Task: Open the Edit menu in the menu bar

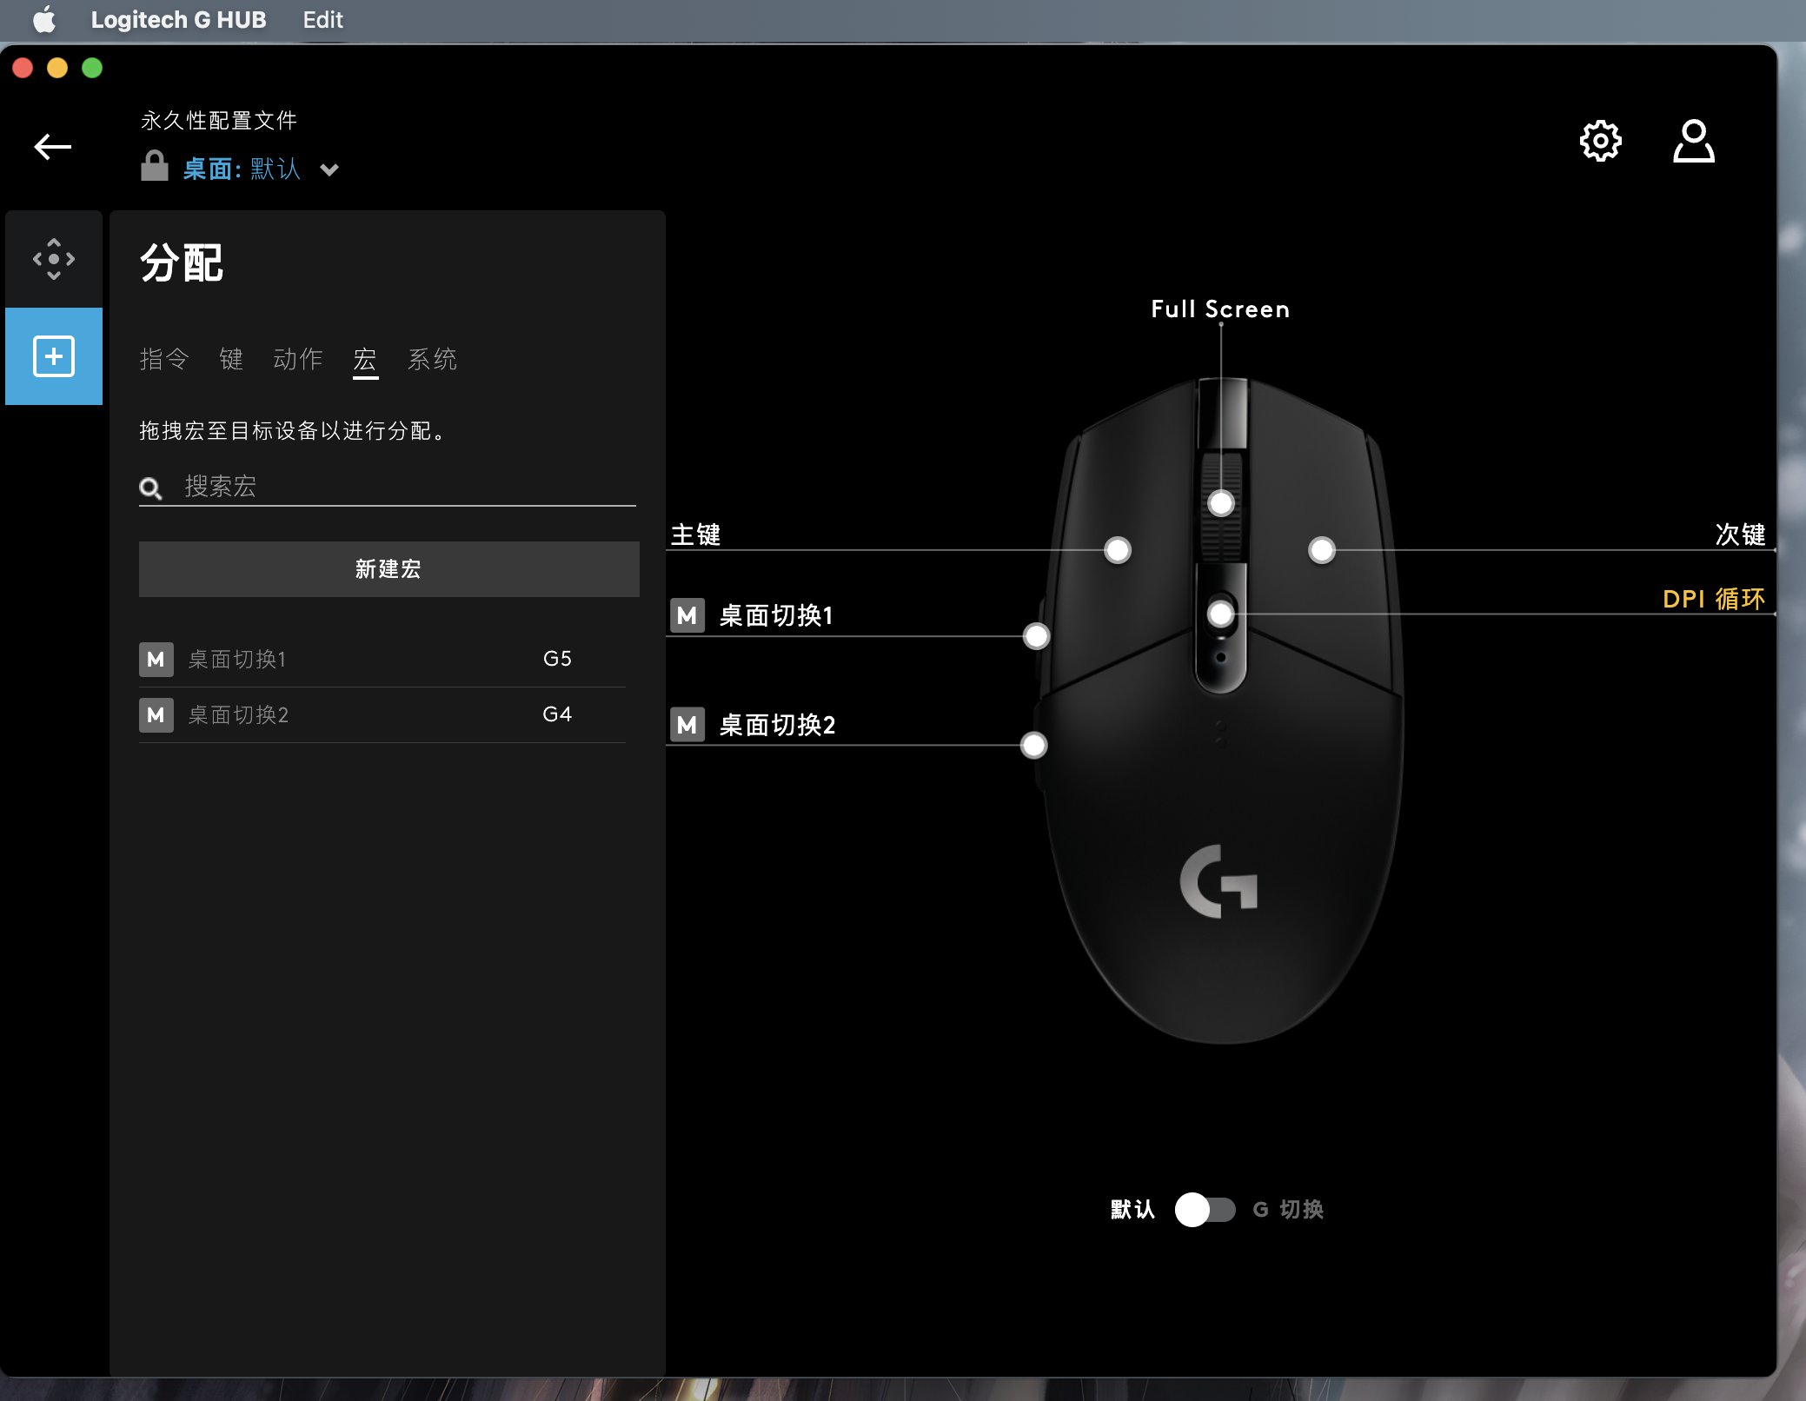Action: [x=322, y=19]
